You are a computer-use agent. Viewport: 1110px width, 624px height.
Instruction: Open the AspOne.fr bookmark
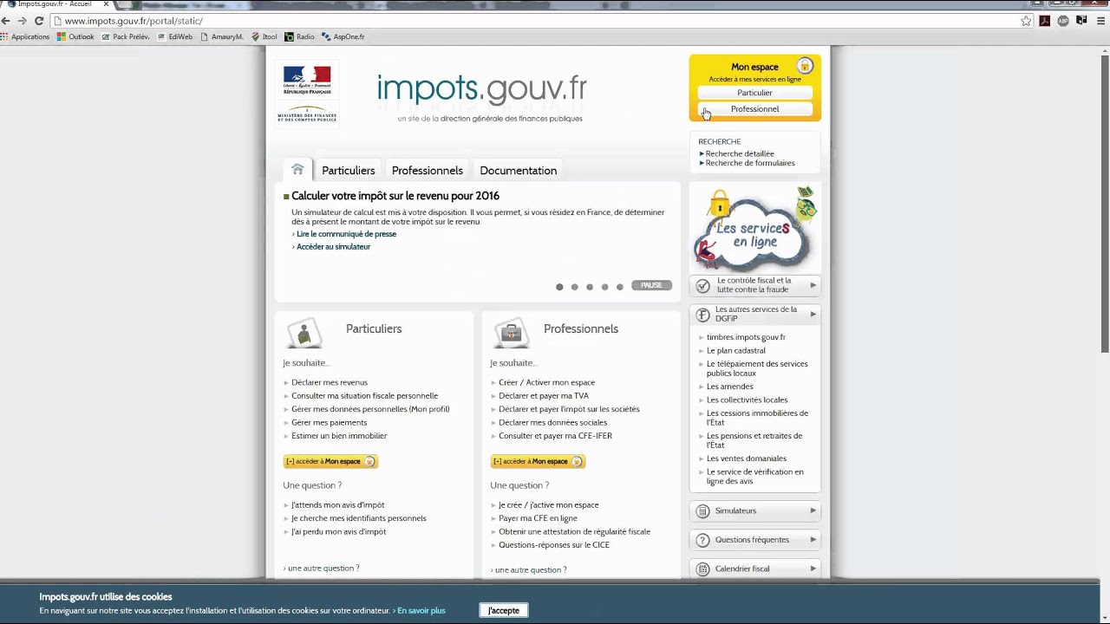(x=343, y=36)
